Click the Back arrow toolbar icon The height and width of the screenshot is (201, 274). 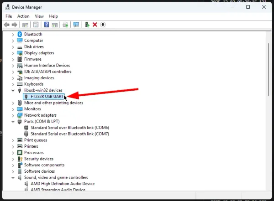[x=6, y=25]
